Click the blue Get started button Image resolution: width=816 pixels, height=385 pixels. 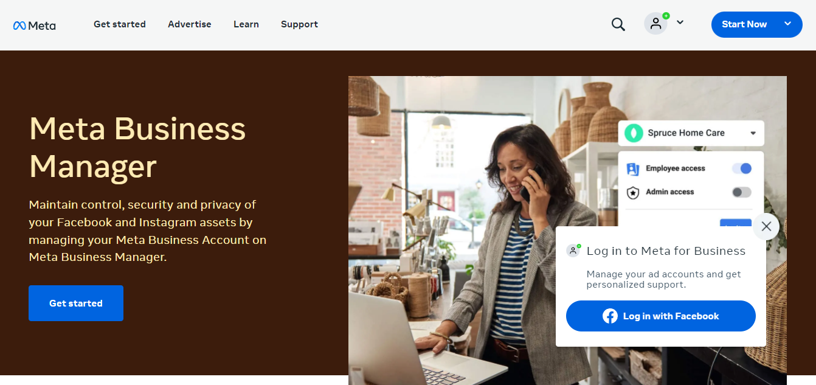(x=76, y=303)
